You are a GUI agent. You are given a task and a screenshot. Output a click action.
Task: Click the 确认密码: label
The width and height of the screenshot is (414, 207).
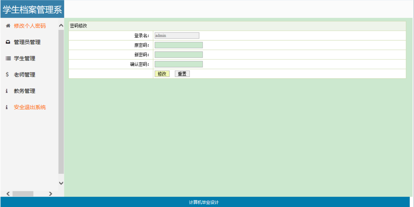140,64
